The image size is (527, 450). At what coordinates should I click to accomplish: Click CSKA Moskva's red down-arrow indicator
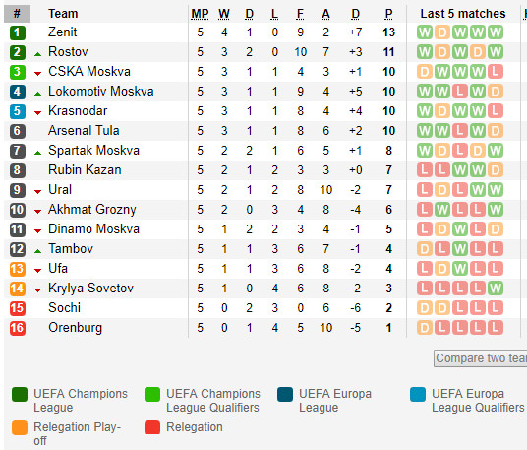point(38,74)
